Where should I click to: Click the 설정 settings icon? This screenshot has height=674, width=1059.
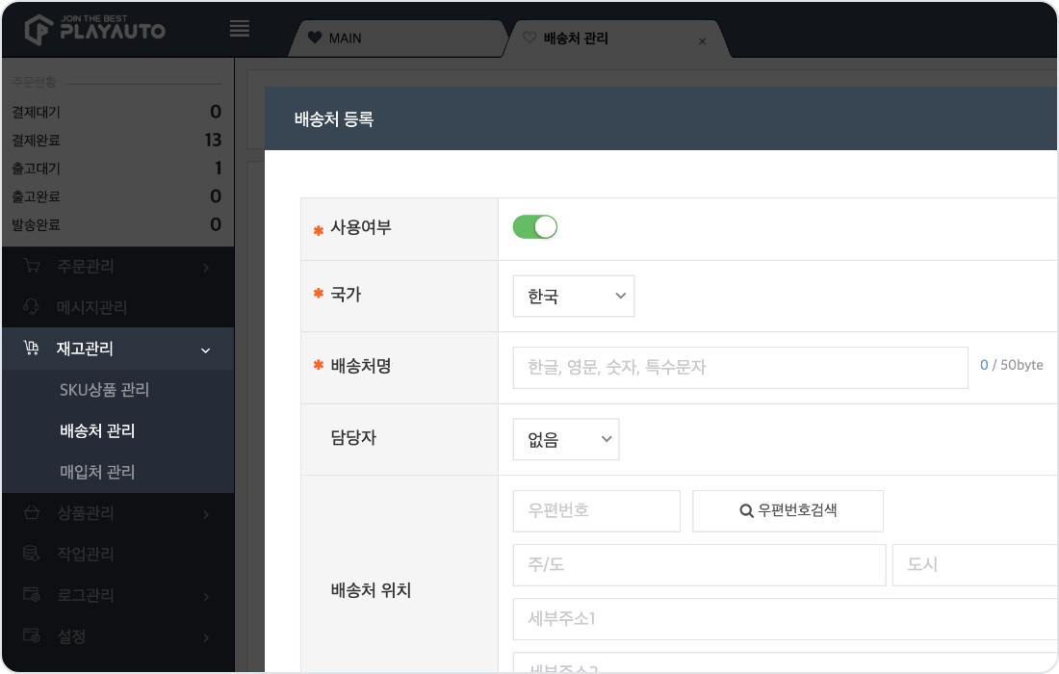coord(32,636)
